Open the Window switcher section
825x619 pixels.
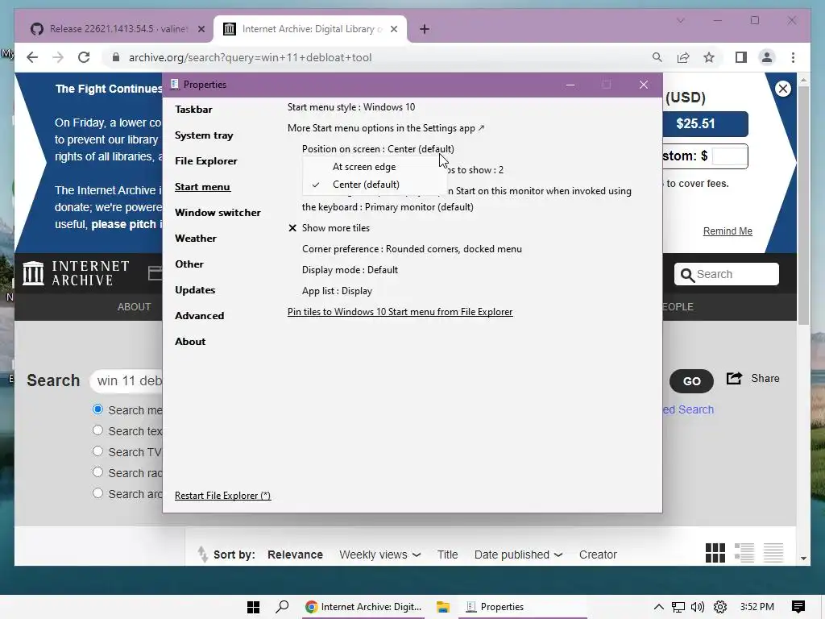coord(218,213)
